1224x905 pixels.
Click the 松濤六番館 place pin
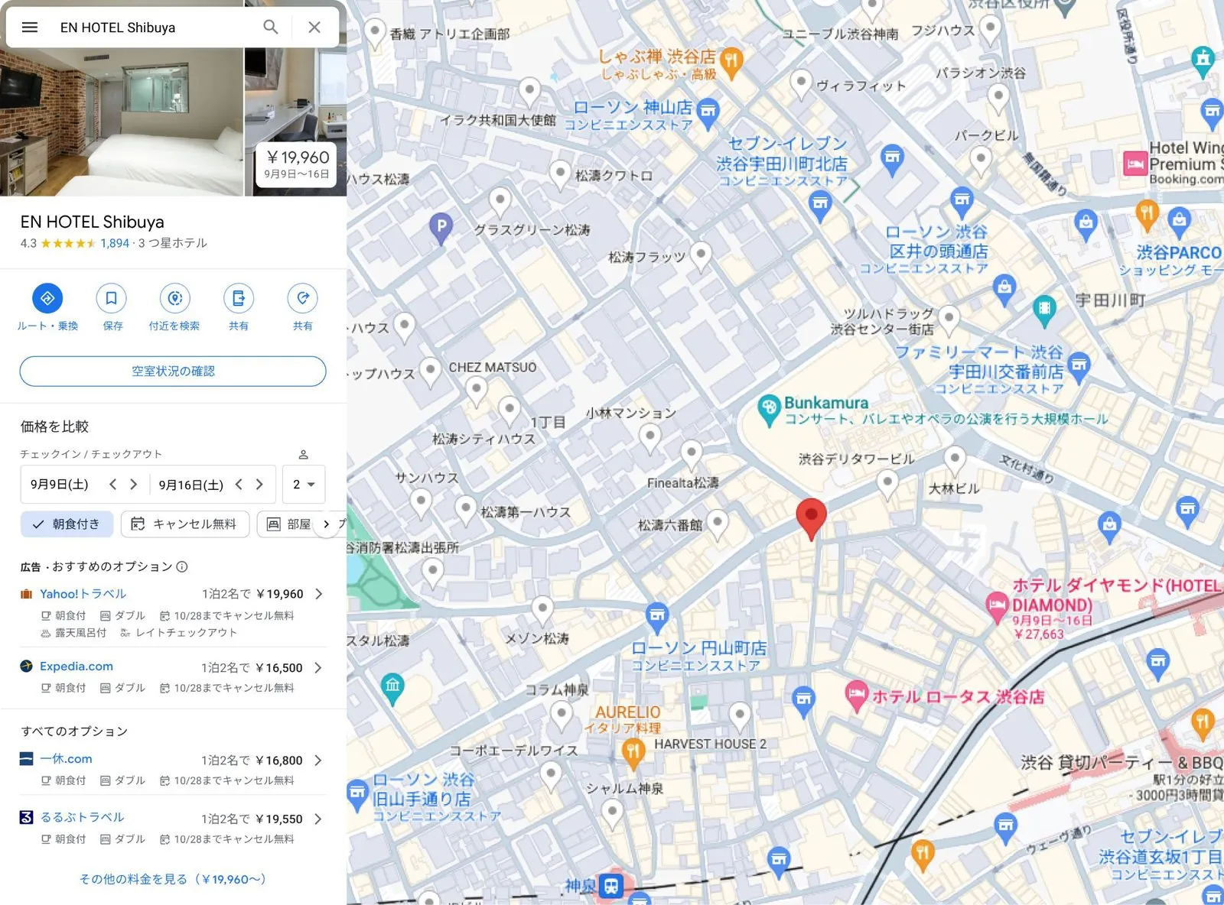tap(717, 524)
